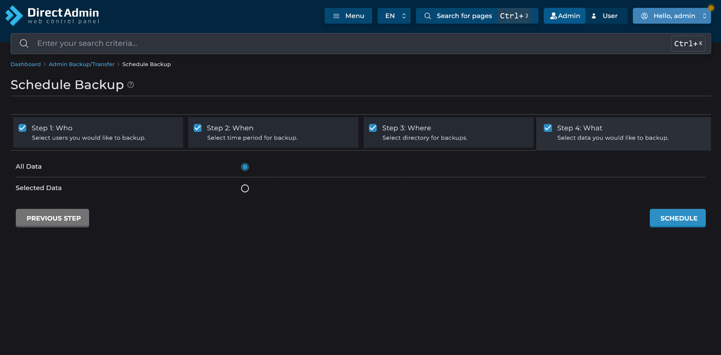Open the EN language dropdown
Screen dimensions: 721x355
tap(394, 16)
